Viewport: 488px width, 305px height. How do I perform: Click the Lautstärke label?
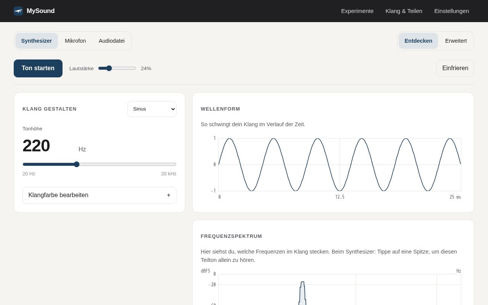[x=81, y=69]
